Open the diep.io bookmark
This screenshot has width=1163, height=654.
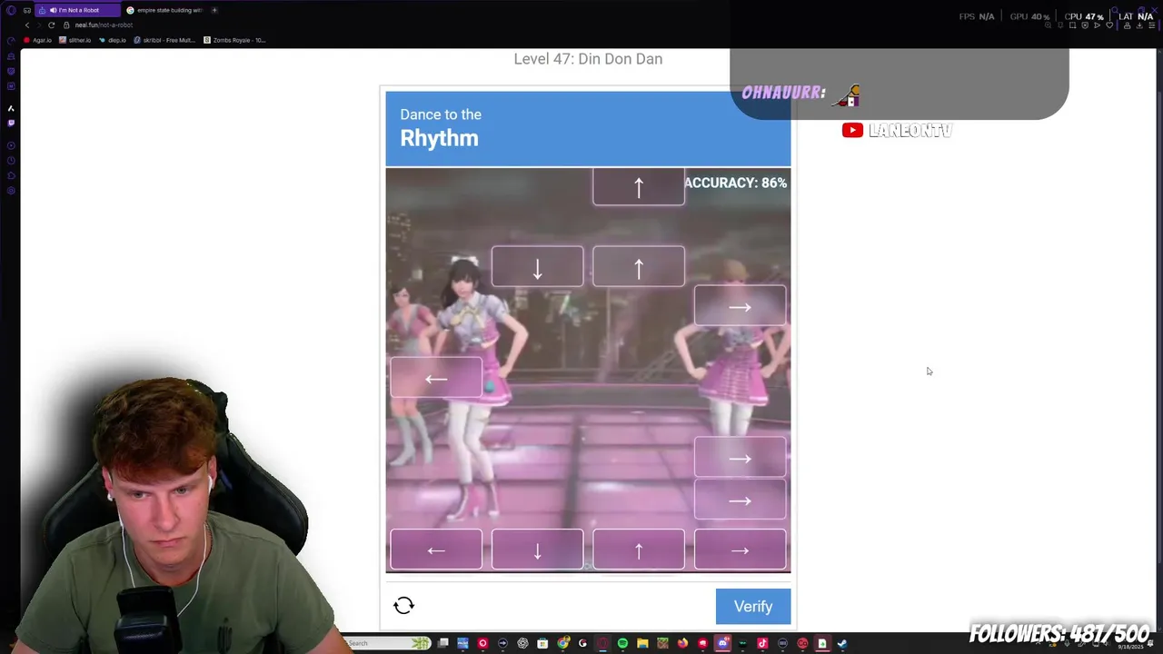tap(113, 40)
